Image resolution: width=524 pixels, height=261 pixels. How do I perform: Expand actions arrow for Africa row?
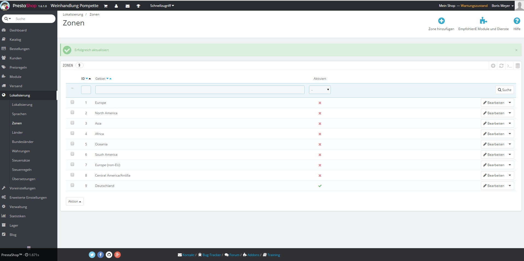(510, 134)
